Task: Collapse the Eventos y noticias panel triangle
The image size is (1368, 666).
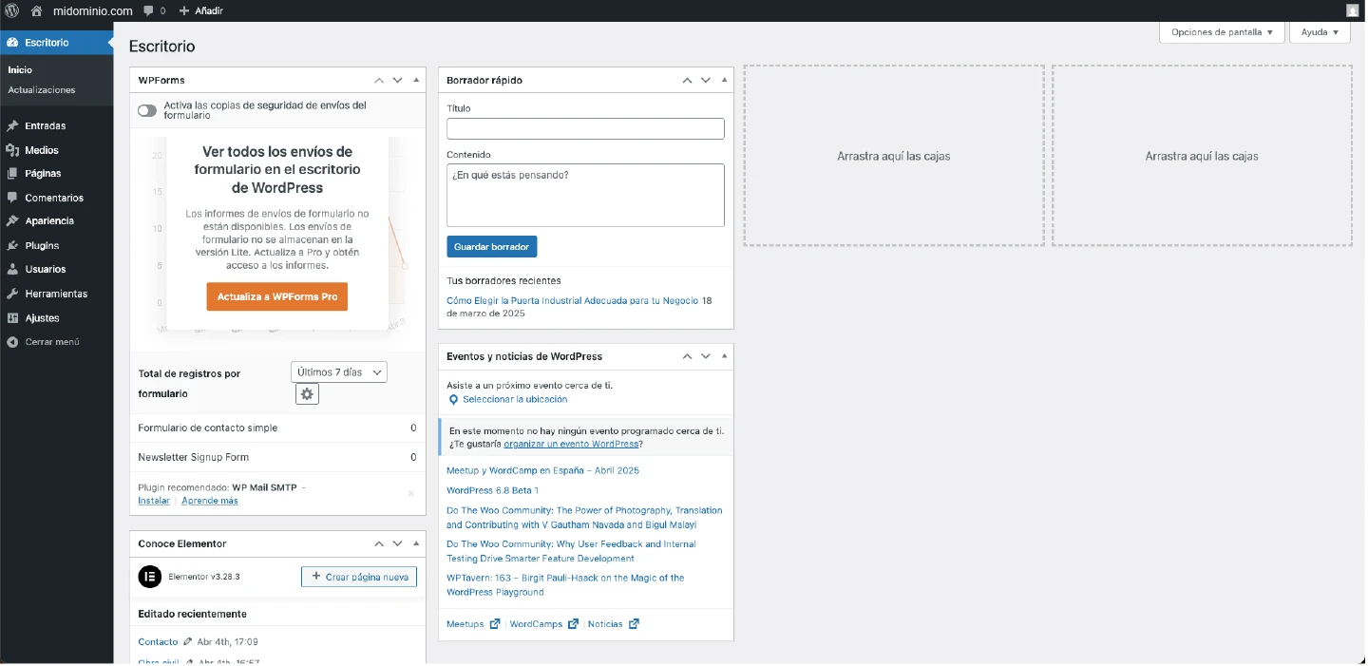Action: [724, 356]
